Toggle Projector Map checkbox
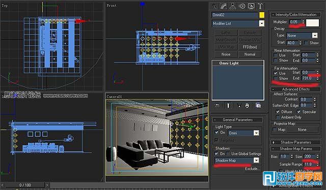326x190 pixels. pos(275,130)
